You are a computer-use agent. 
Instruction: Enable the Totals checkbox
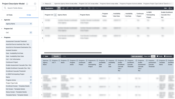click(157, 56)
